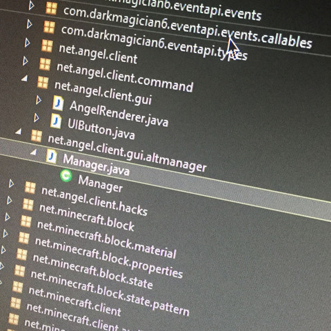331x331 pixels.
Task: Click package icon of net.angel.client.gui.altmanager
Action: click(x=37, y=136)
